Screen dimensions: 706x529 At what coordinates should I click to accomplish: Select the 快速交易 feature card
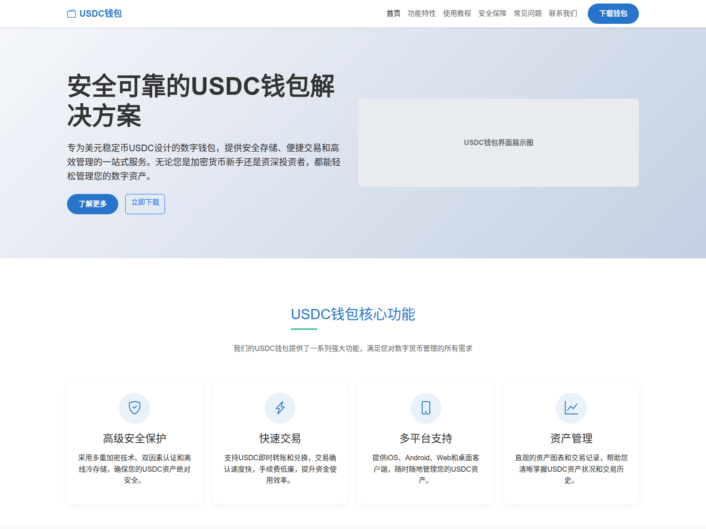click(x=280, y=442)
